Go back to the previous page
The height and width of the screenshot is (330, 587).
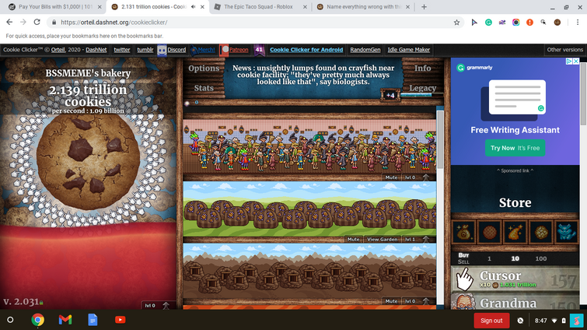pyautogui.click(x=9, y=22)
